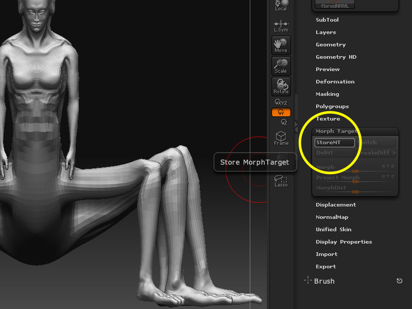Select the Scale transform icon
Screen dimensions: 412x309
[281, 66]
